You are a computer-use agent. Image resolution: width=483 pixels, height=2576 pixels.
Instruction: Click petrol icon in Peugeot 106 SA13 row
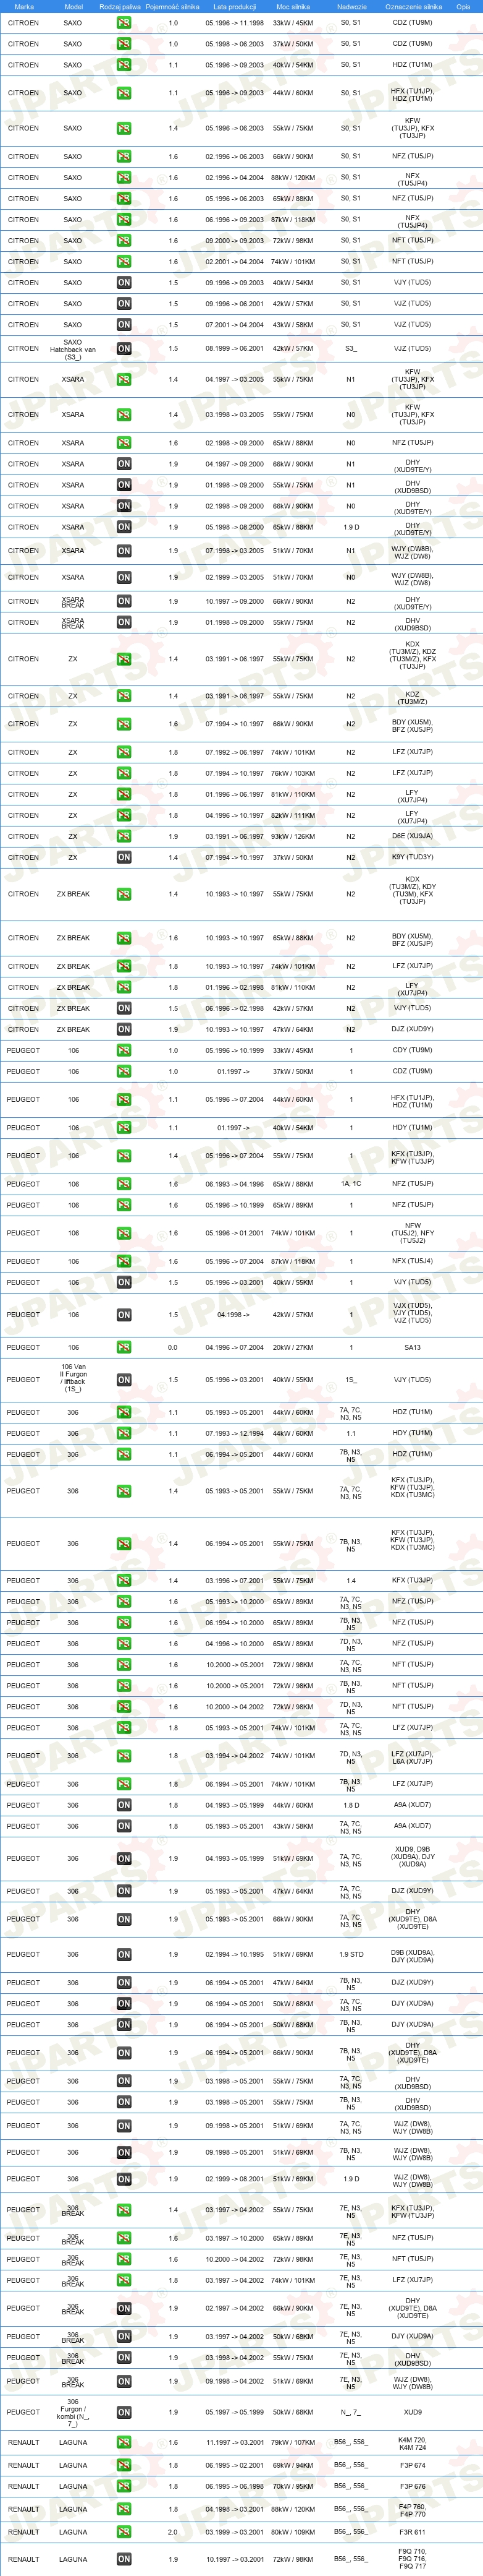[124, 1348]
